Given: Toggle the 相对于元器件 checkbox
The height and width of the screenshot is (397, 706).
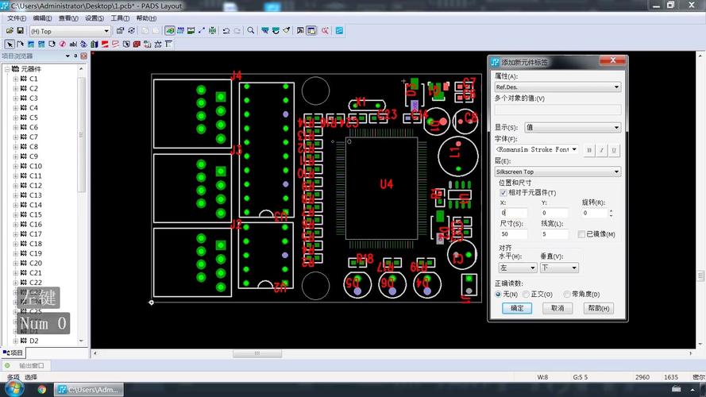Looking at the screenshot, I should point(503,193).
